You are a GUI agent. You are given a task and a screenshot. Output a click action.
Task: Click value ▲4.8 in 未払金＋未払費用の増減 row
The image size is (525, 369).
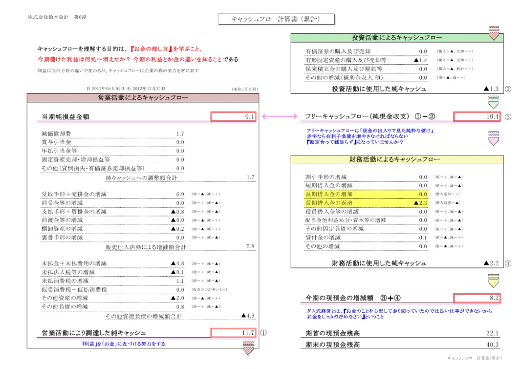(x=178, y=263)
